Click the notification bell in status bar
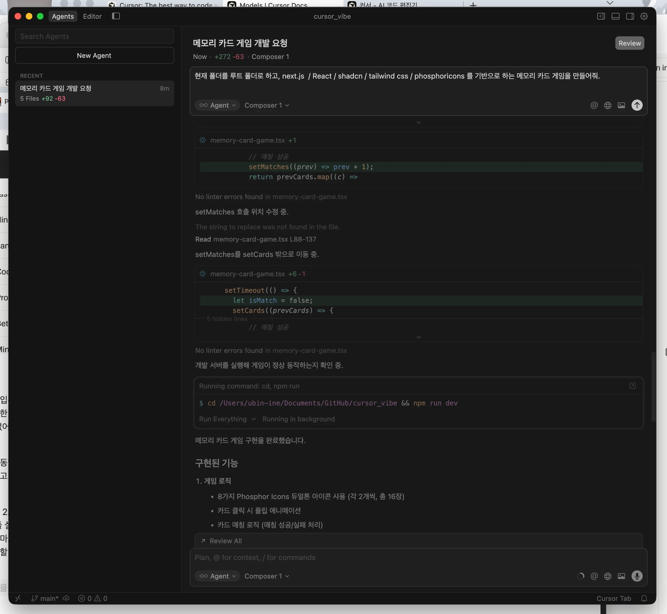Viewport: 667px width, 614px height. pos(644,598)
